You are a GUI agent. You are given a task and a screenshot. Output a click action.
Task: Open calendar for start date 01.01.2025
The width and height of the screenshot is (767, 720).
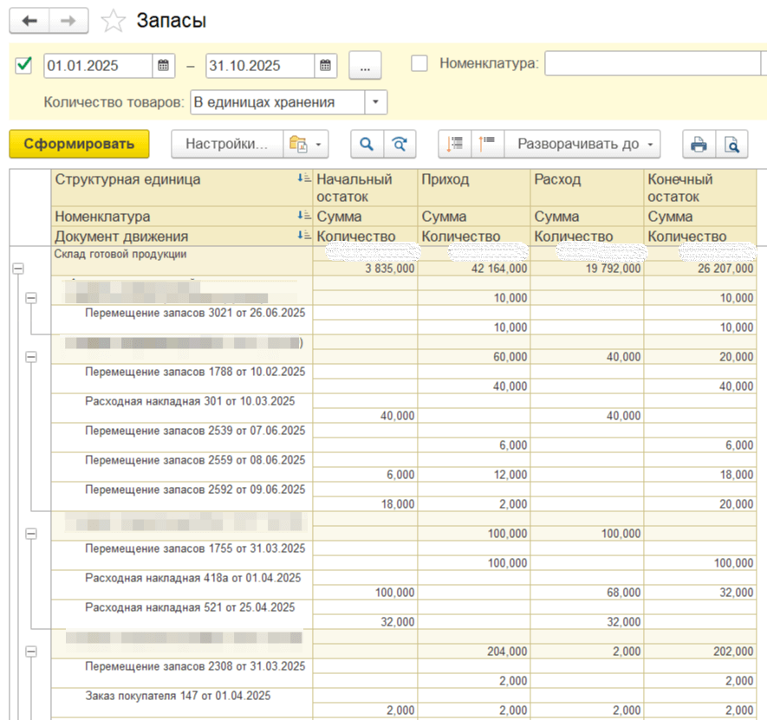point(164,65)
